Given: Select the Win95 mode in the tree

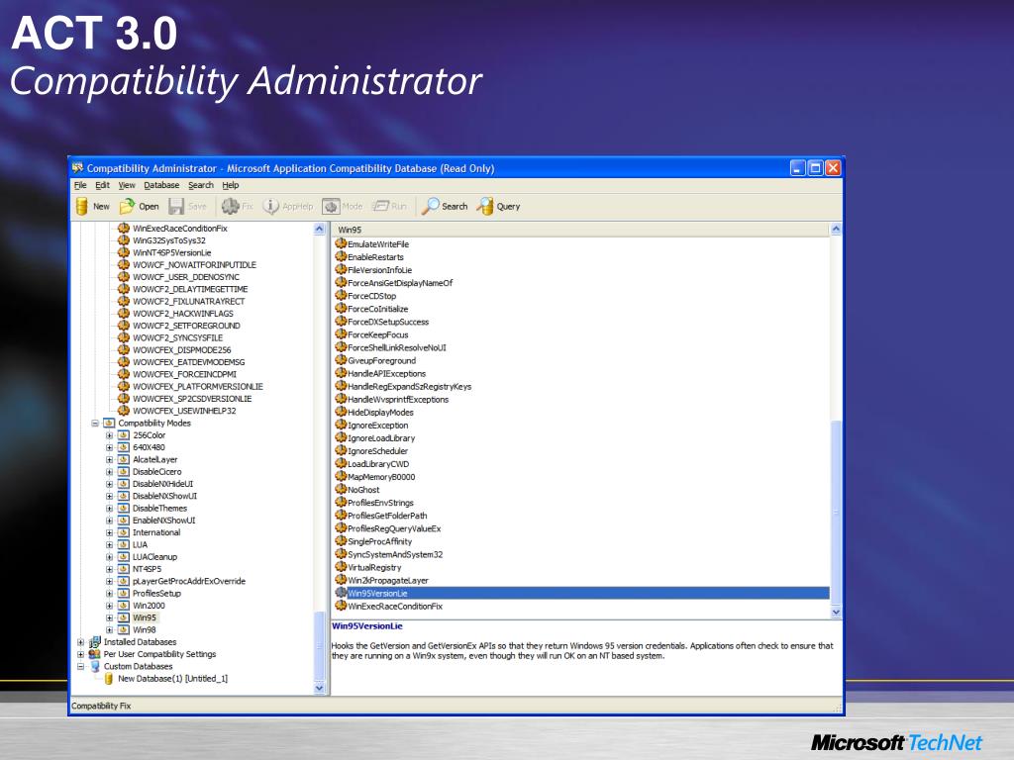Looking at the screenshot, I should pos(145,617).
